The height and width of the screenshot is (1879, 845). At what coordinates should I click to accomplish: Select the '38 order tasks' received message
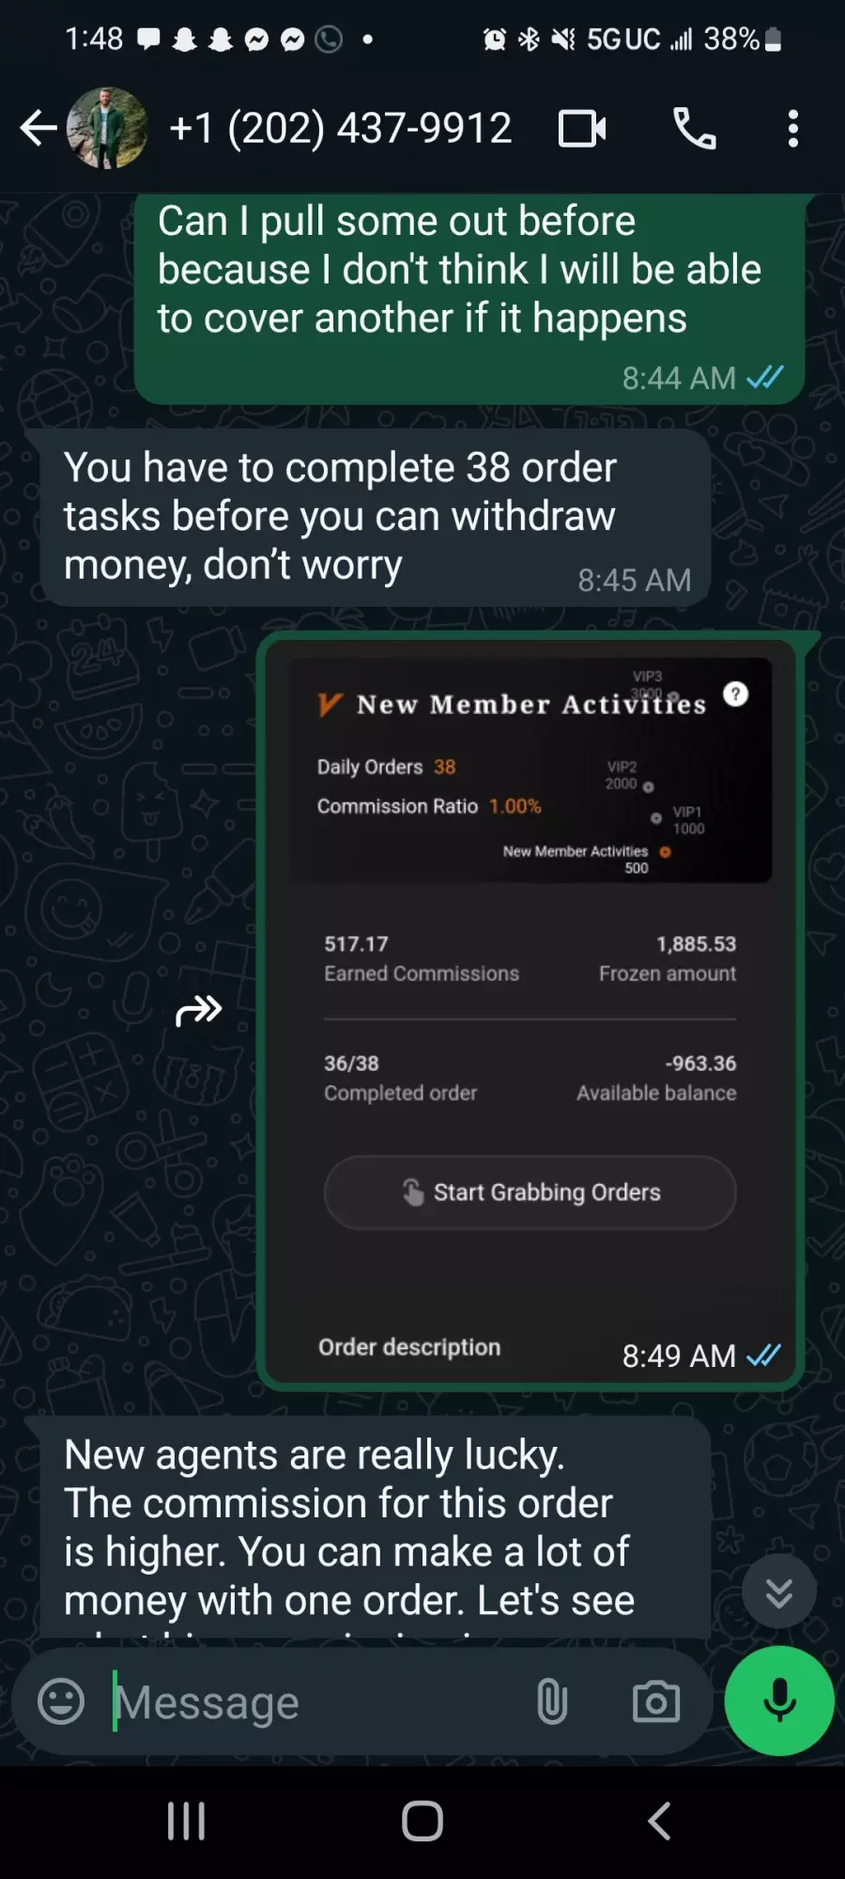point(375,518)
